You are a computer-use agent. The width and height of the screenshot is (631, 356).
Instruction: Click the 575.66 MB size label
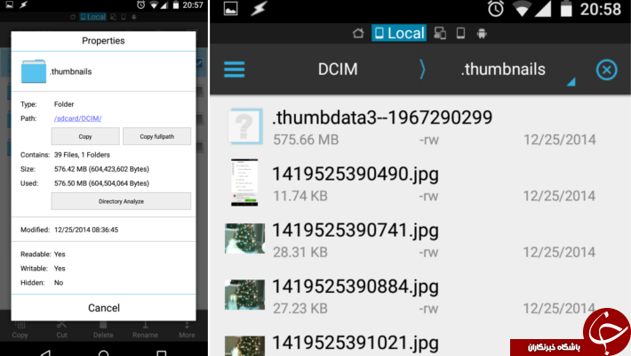tap(306, 140)
